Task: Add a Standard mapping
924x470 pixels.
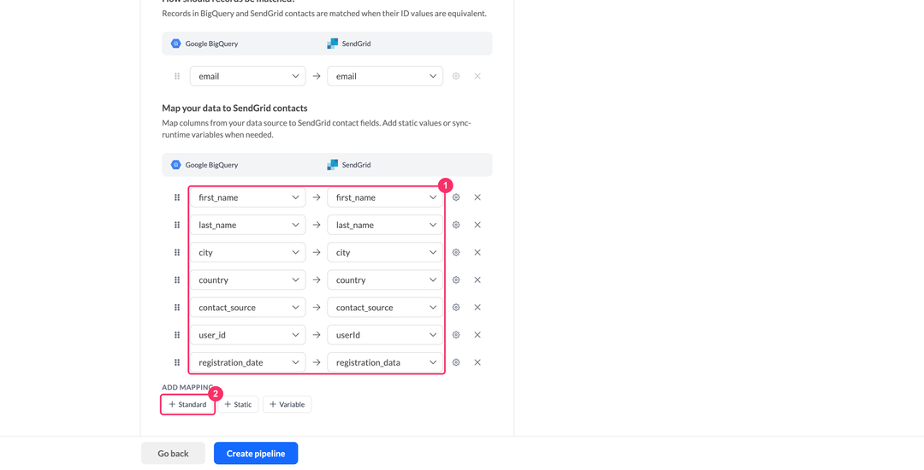Action: [187, 405]
